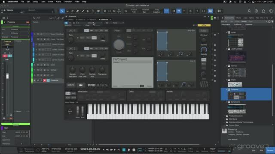
Task: Open the Edit panel button
Action: [x=254, y=150]
